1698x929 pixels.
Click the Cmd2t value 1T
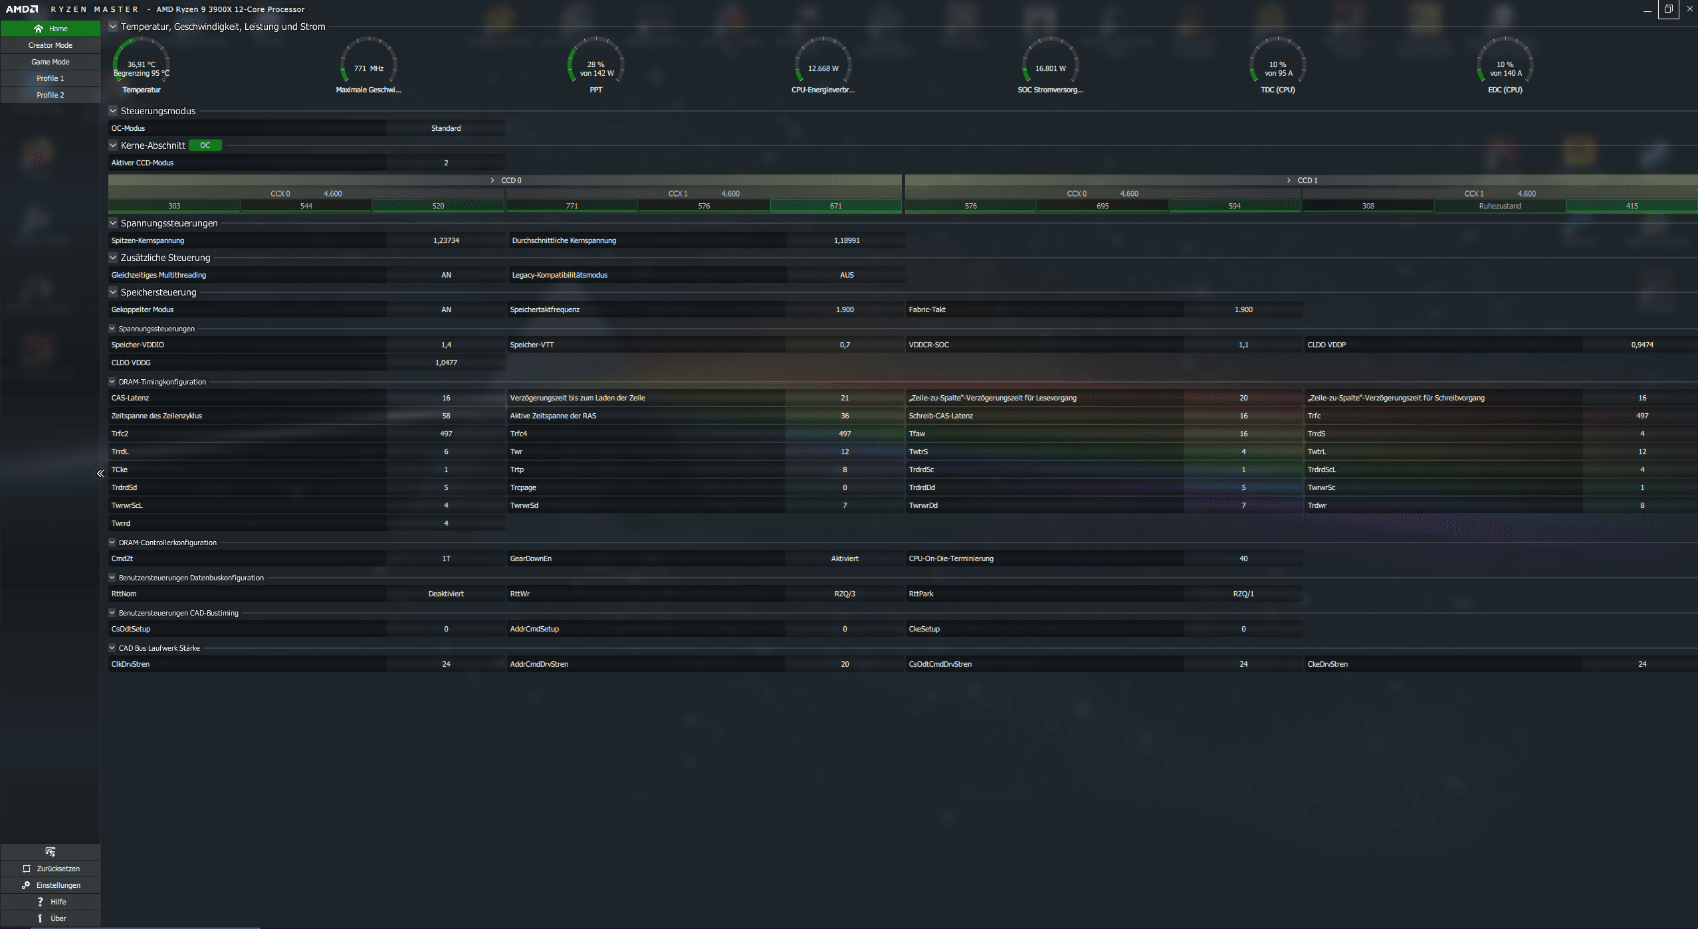[446, 558]
